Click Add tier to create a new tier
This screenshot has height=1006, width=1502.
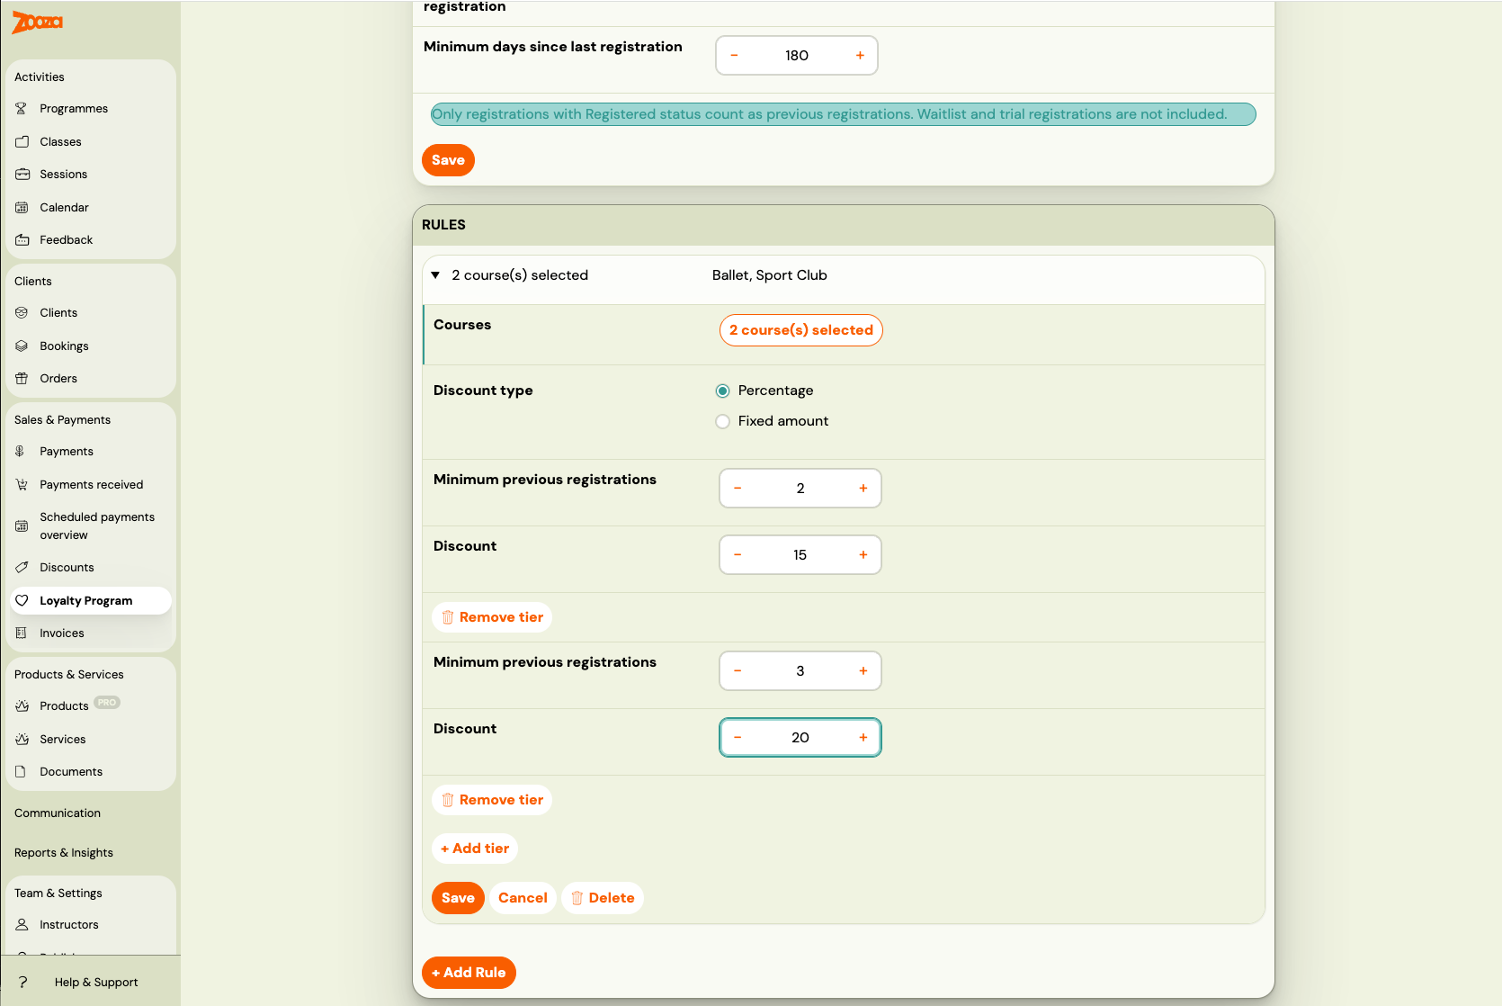[x=474, y=848]
